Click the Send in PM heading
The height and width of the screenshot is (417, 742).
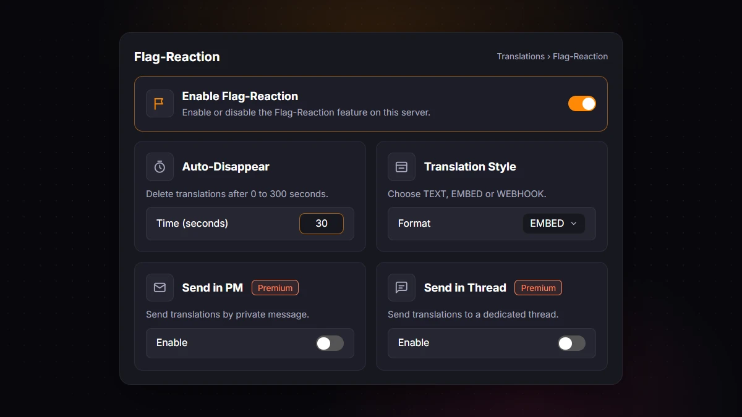[213, 288]
